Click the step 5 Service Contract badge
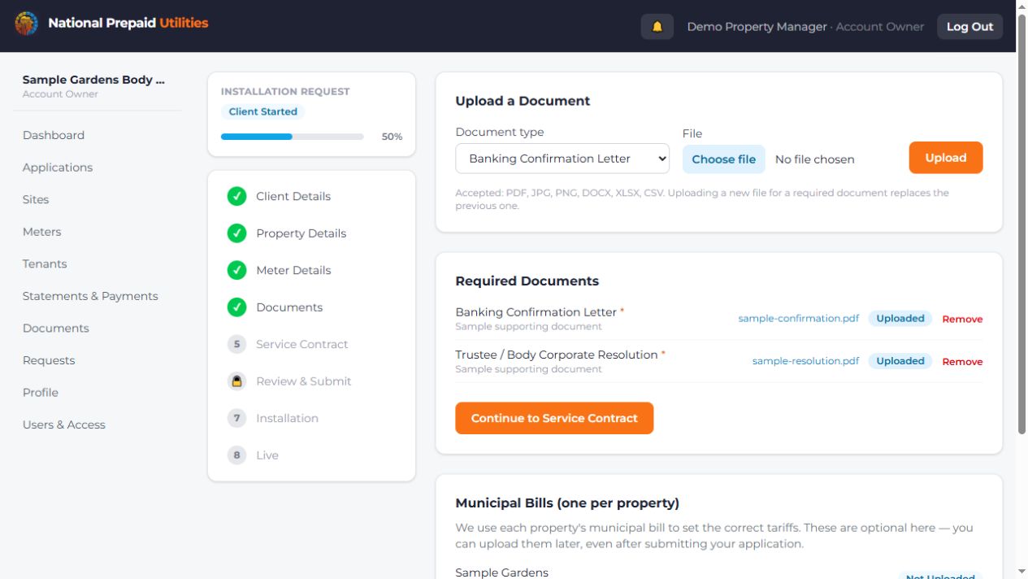Screen dimensions: 1028x579 pyautogui.click(x=236, y=344)
